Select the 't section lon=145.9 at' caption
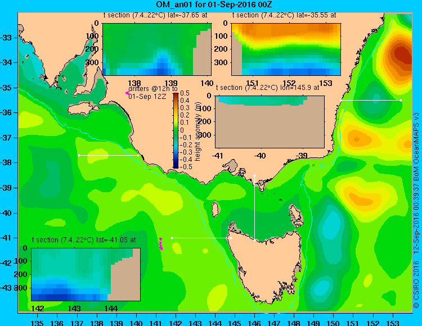The height and width of the screenshot is (326, 422). coord(267,88)
